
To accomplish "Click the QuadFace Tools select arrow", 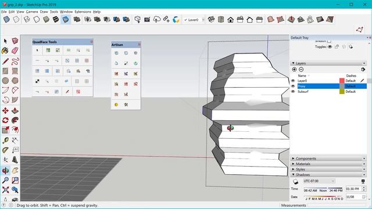I will pyautogui.click(x=37, y=51).
